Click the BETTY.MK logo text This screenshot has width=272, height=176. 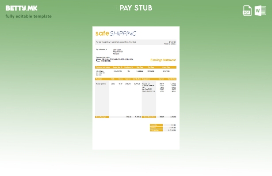21,8
